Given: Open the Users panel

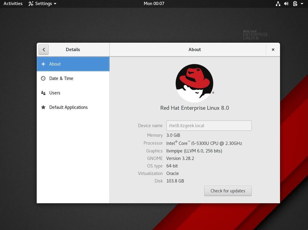Looking at the screenshot, I should [73, 93].
